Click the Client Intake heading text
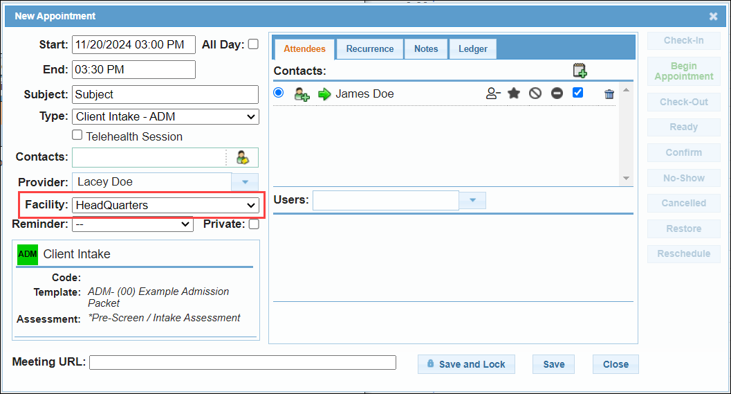Screen dimensions: 731x394 pos(77,254)
